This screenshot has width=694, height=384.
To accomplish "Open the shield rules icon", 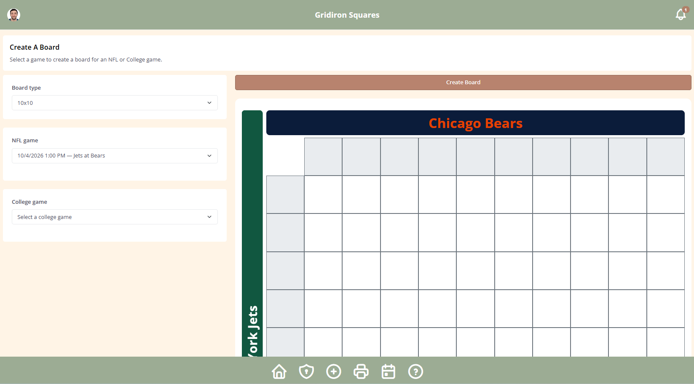I will (x=306, y=371).
